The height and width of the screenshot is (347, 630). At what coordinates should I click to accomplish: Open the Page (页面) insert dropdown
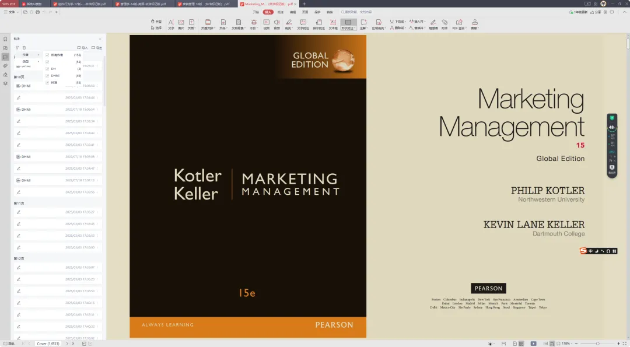[191, 24]
